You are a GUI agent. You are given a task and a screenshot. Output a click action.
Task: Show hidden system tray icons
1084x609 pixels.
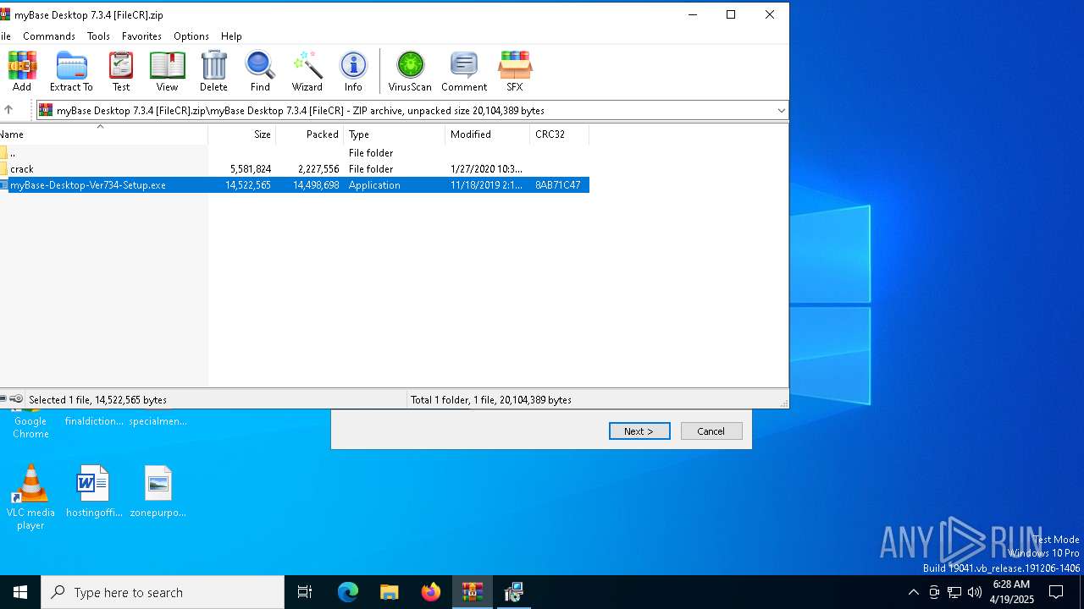(913, 592)
